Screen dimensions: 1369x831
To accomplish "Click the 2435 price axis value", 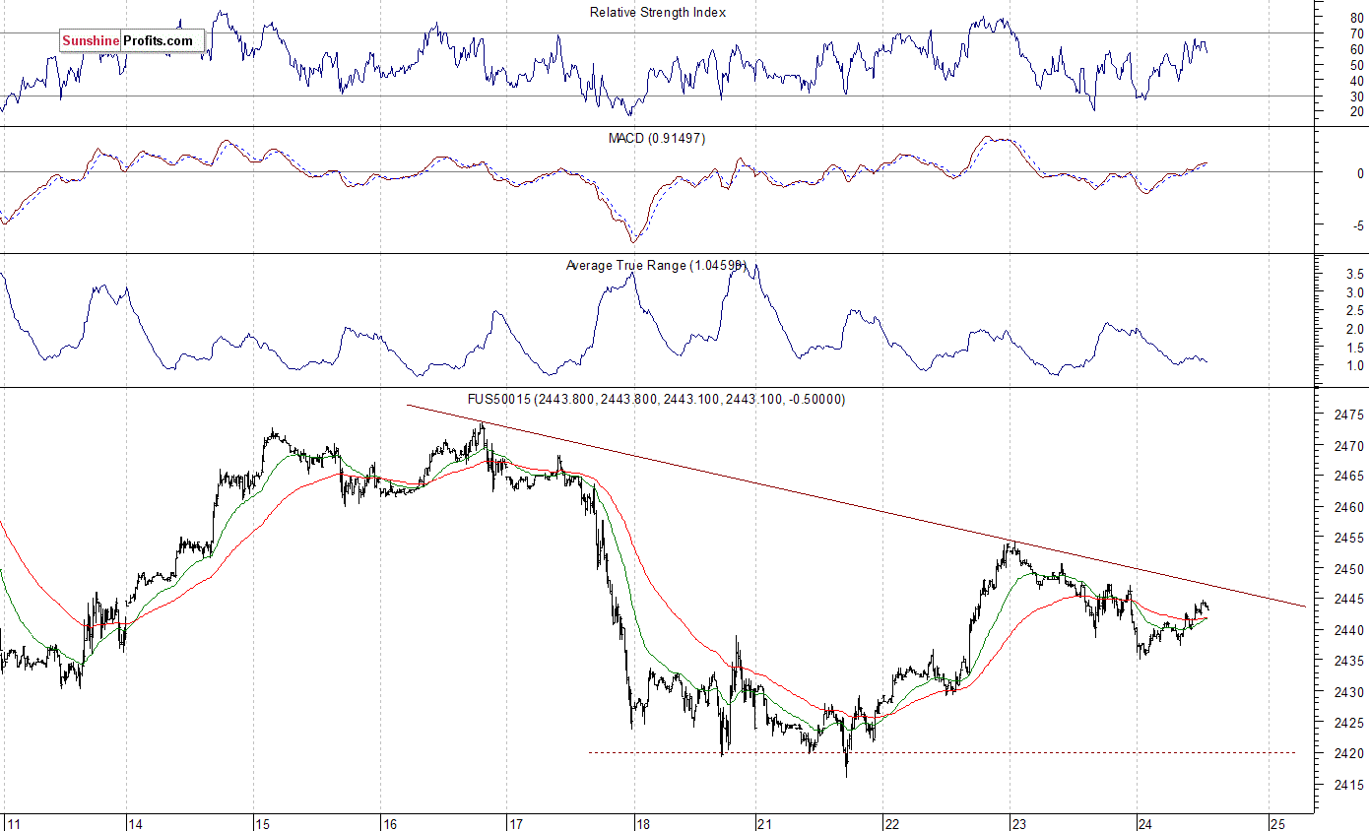I will [1351, 662].
